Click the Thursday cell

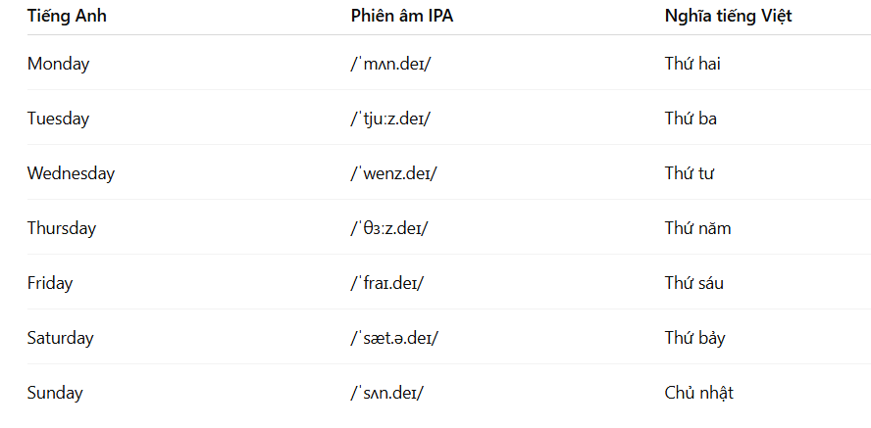62,228
